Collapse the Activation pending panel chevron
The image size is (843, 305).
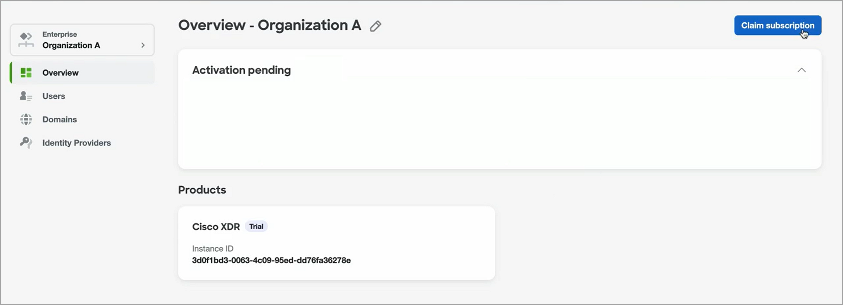pos(802,70)
